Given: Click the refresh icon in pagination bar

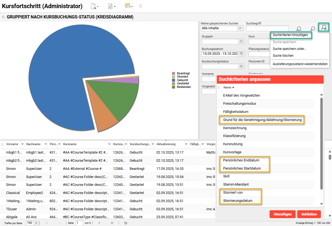Looking at the screenshot, I should tap(126, 223).
